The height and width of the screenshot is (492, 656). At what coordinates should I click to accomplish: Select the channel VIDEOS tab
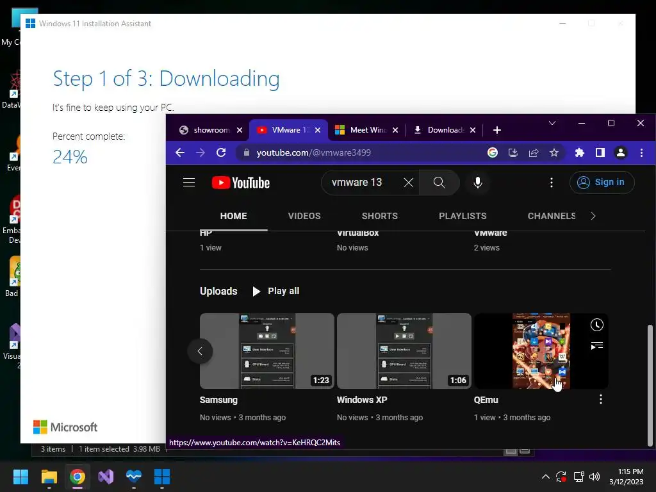(304, 216)
